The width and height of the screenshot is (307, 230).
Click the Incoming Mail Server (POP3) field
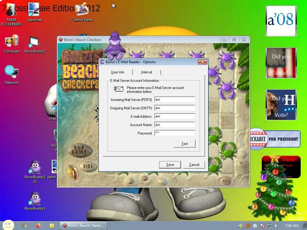(x=175, y=99)
